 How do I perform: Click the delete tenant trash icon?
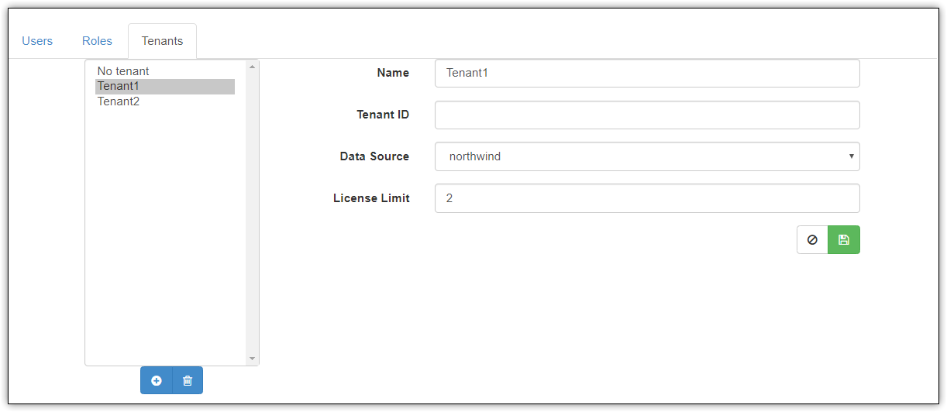click(x=188, y=380)
